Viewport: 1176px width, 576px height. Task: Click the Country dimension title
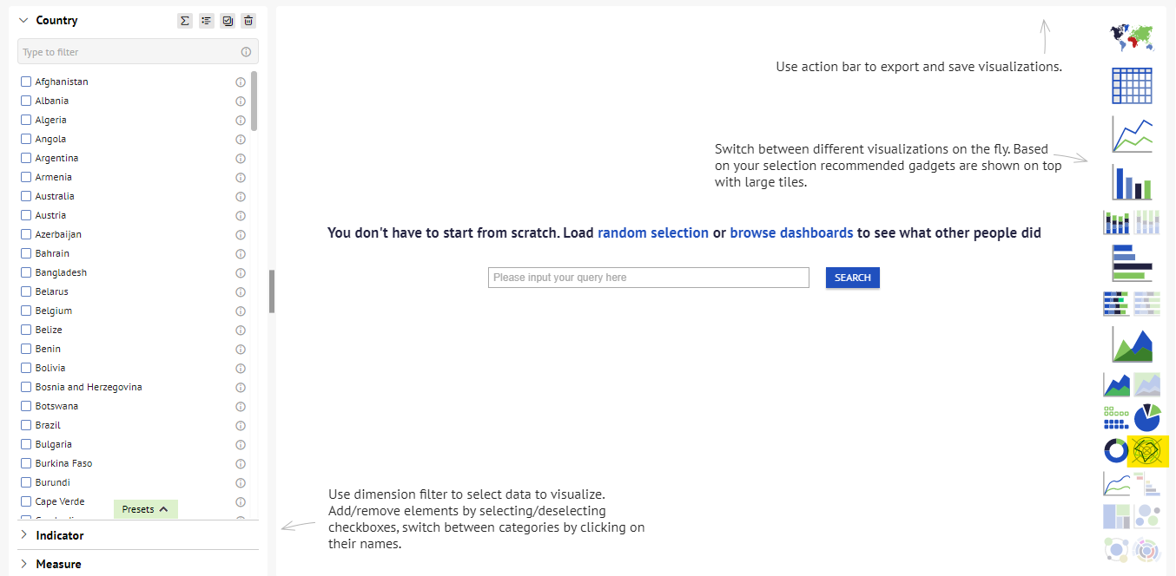pyautogui.click(x=56, y=20)
